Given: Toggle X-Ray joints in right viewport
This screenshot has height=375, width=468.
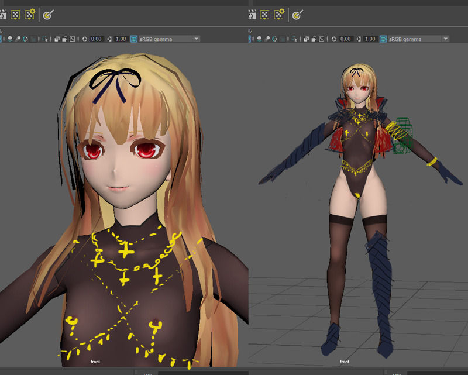Looking at the screenshot, I should pos(321,39).
